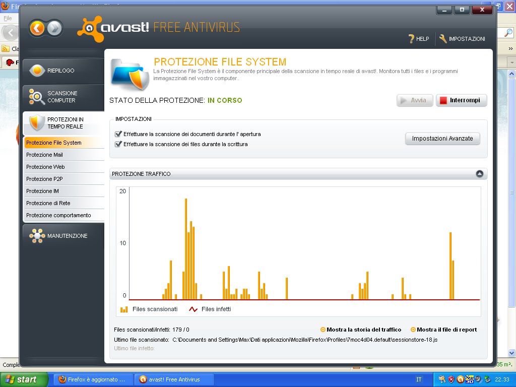Click the 'Ultimo file infetto:' label
Screen dimensions: 516x387
tap(134, 348)
